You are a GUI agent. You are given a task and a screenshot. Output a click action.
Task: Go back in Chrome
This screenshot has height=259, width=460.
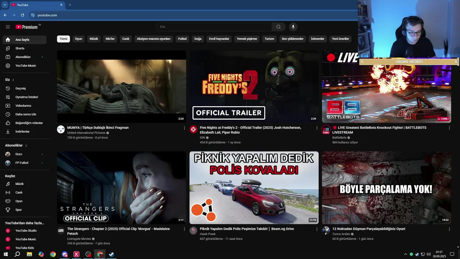pyautogui.click(x=5, y=15)
